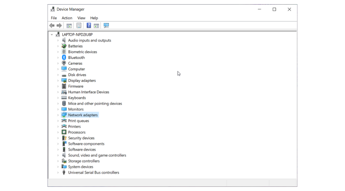Click the Bluetooth icon

click(64, 57)
